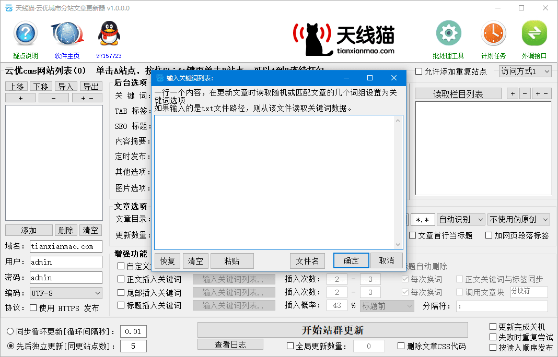Click the 域名 field tianxianmao.com
The image size is (558, 357).
[66, 246]
